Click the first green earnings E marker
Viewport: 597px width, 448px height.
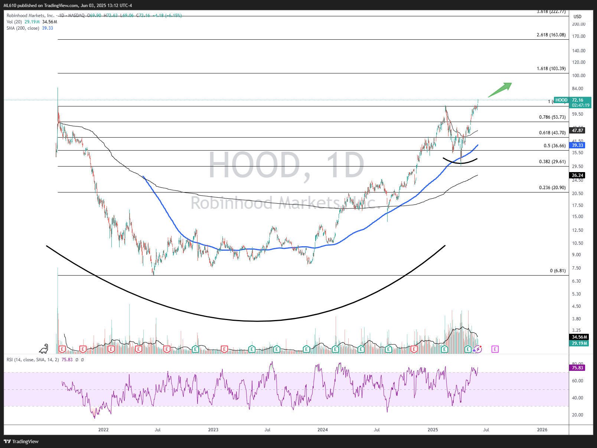tap(195, 349)
